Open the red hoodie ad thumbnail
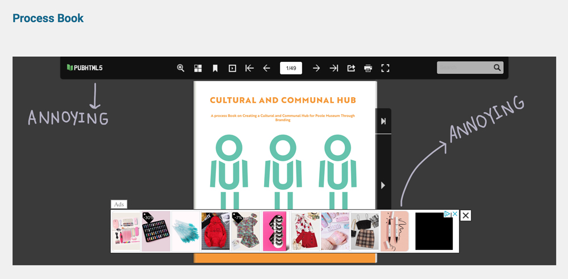This screenshot has width=568, height=279. click(216, 231)
